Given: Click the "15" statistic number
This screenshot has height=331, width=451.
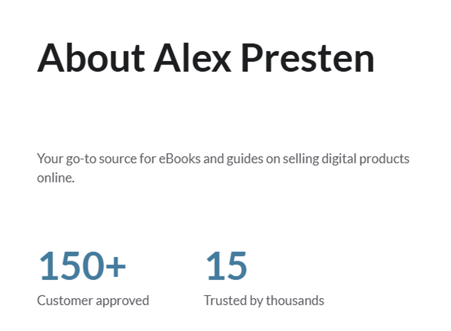Looking at the screenshot, I should (x=226, y=266).
